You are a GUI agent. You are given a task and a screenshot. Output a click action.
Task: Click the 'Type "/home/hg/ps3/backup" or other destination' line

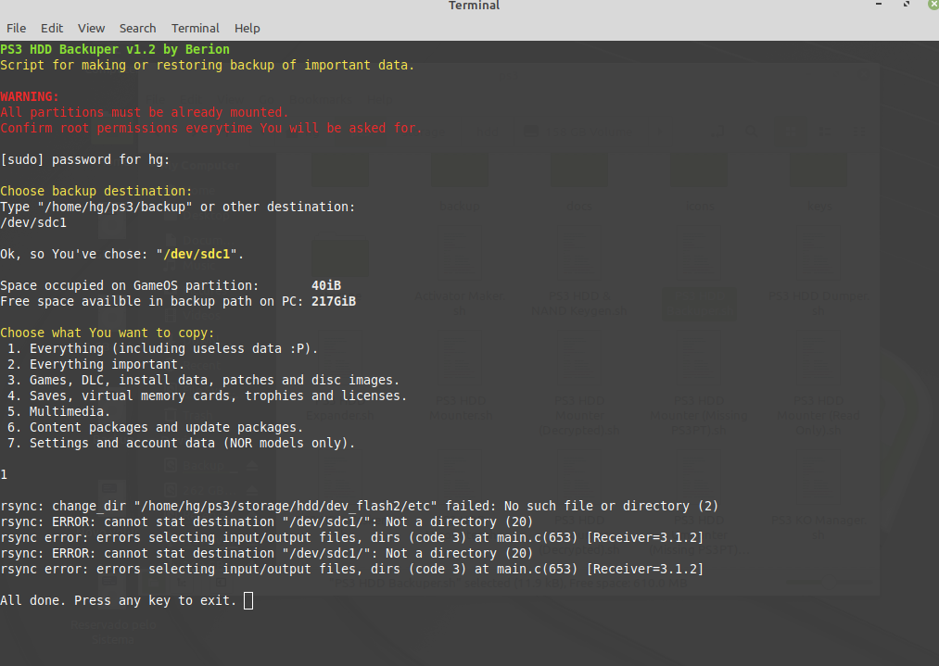(178, 207)
